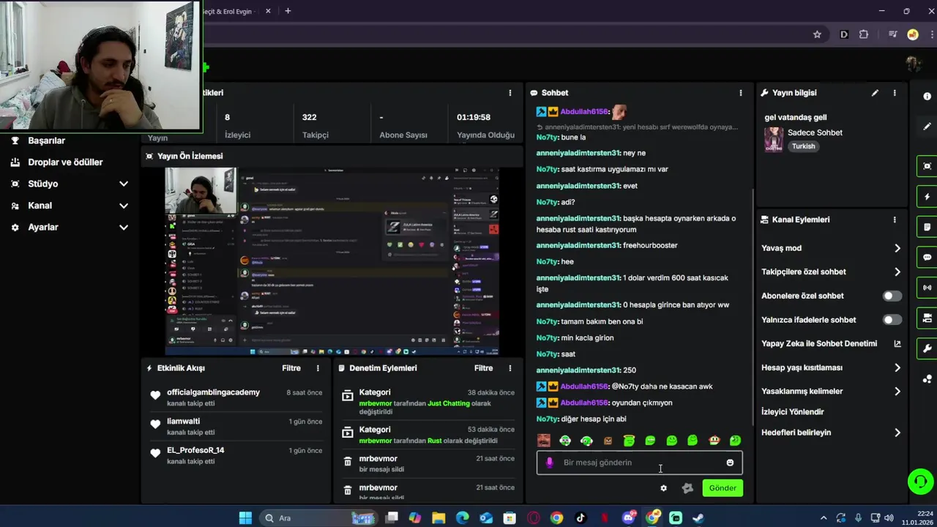Open Takipçilere özel sohbet chevron
This screenshot has width=937, height=527.
pyautogui.click(x=897, y=272)
